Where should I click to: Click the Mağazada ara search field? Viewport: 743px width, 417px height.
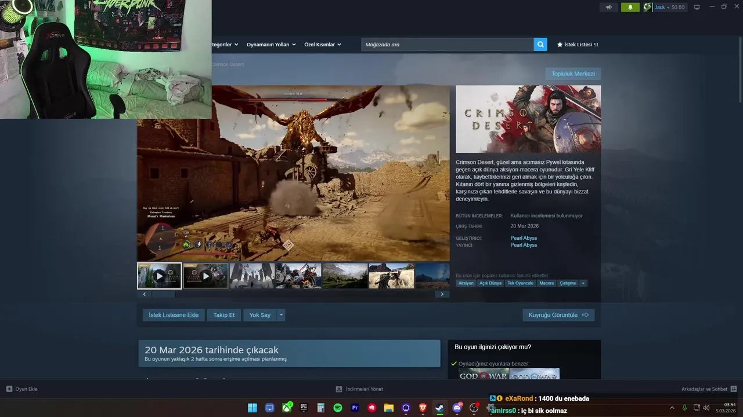pos(448,45)
